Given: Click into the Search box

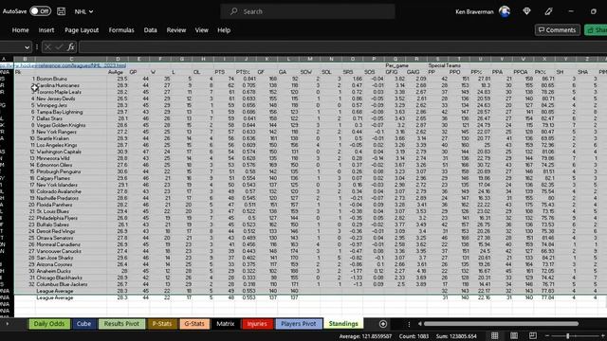Looking at the screenshot, I should coord(307,11).
